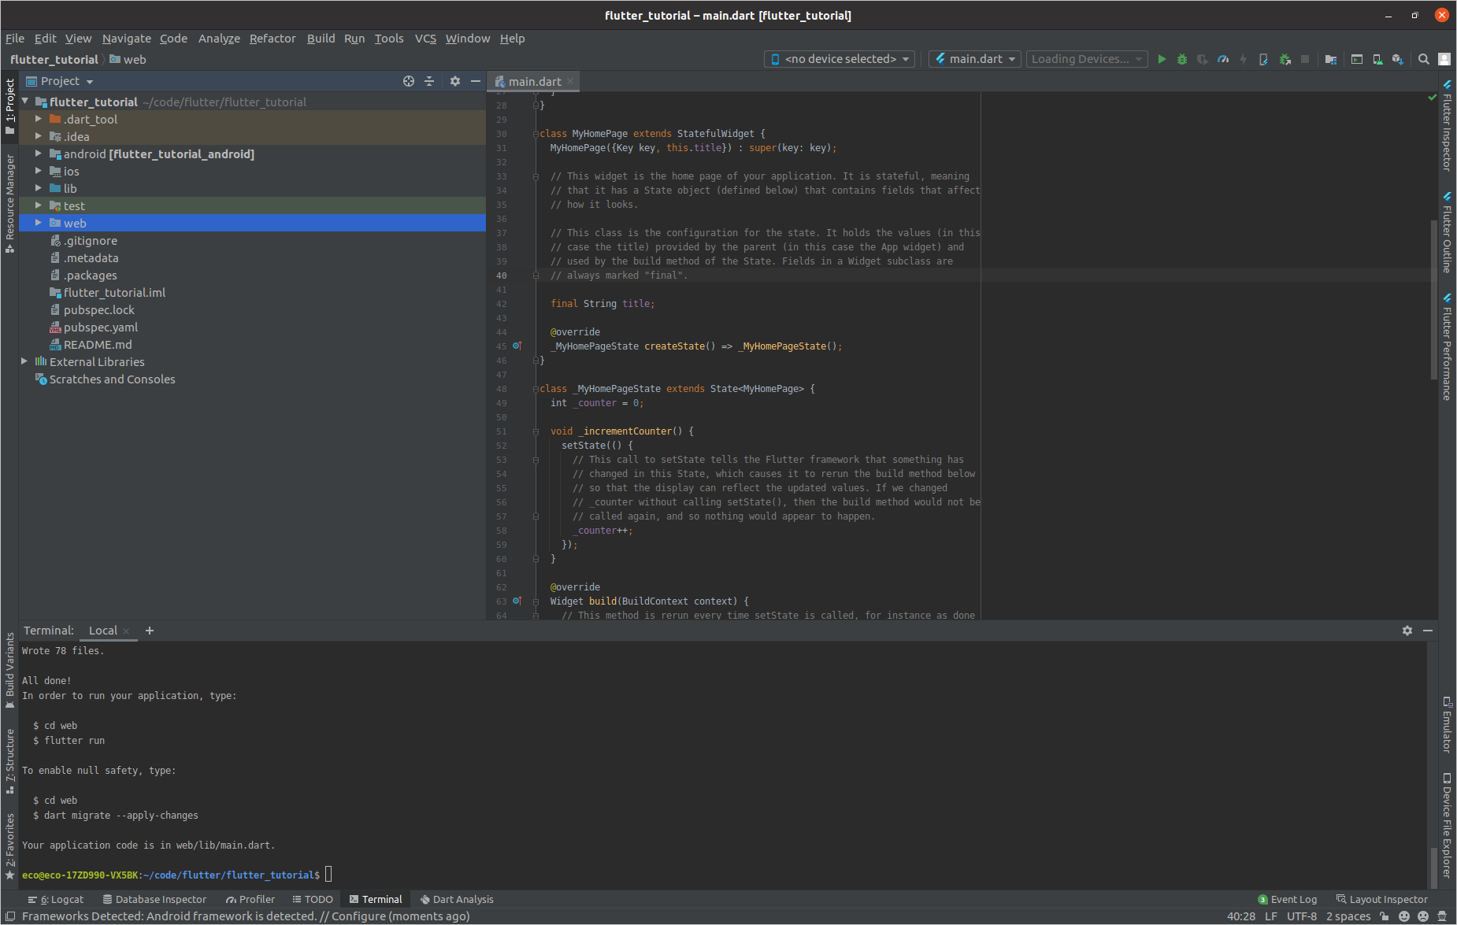The height and width of the screenshot is (925, 1457).
Task: Run with coverage via the shield icon
Action: click(1202, 59)
